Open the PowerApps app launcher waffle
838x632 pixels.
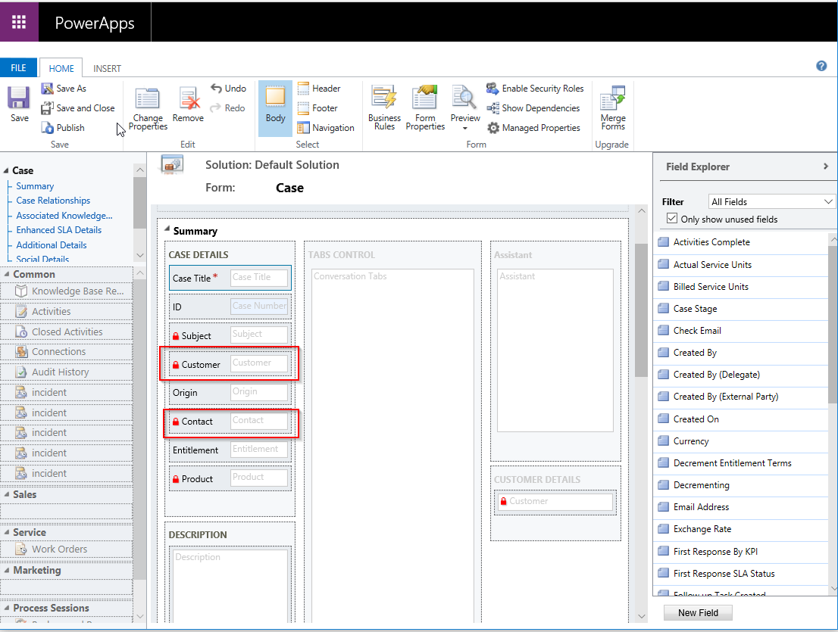pyautogui.click(x=19, y=22)
